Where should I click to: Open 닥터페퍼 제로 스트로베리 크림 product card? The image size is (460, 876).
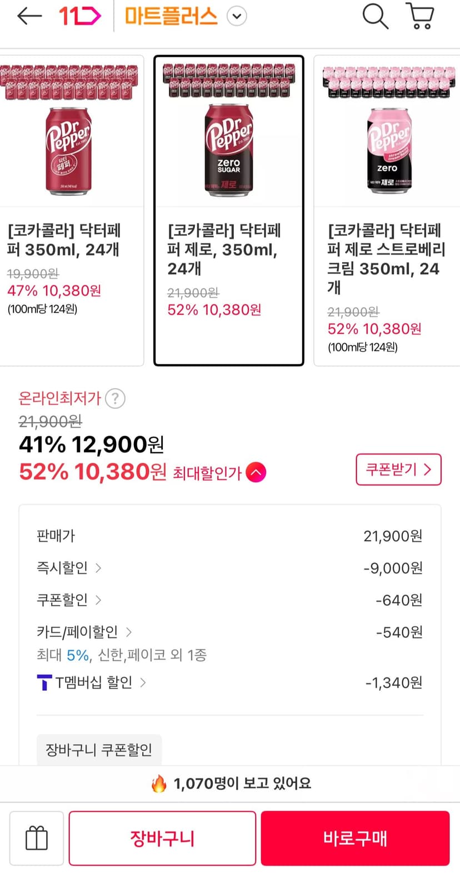coord(387,210)
